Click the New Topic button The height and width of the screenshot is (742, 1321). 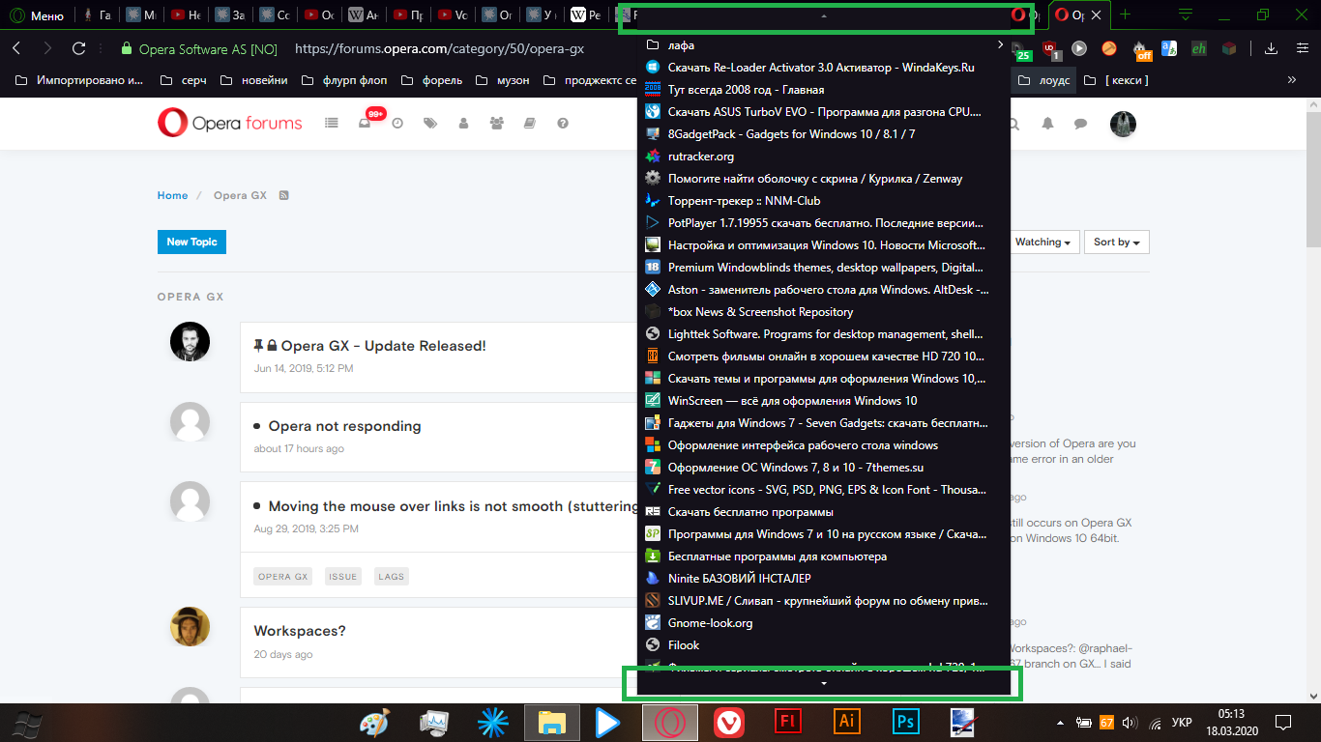191,242
